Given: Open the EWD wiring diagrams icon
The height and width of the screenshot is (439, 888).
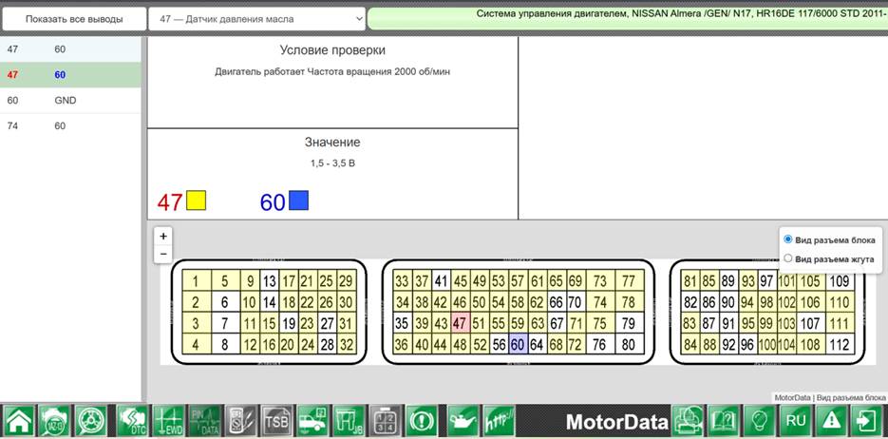Looking at the screenshot, I should 168,421.
